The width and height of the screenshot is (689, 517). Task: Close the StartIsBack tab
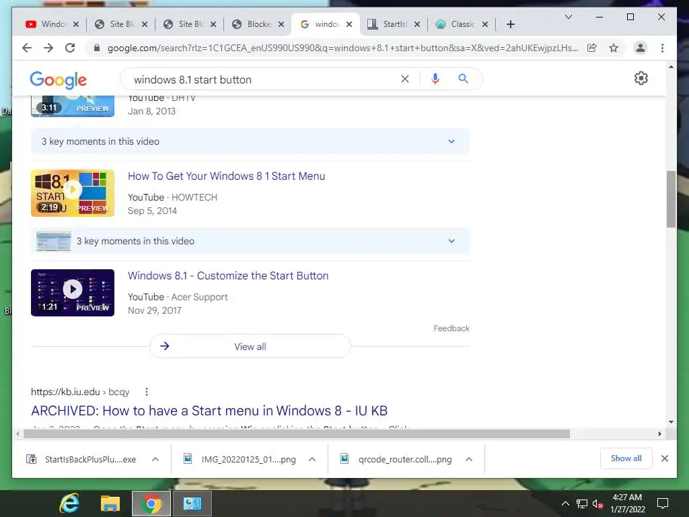click(417, 24)
